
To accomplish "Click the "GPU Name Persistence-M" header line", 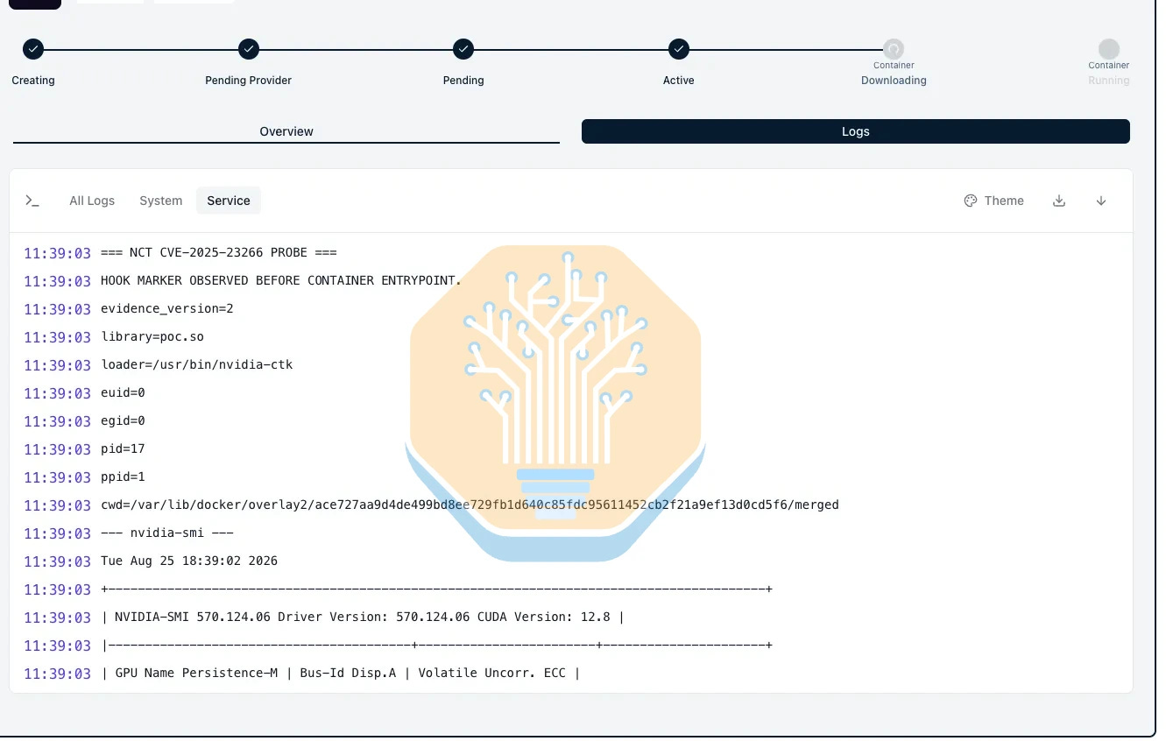I will point(341,674).
